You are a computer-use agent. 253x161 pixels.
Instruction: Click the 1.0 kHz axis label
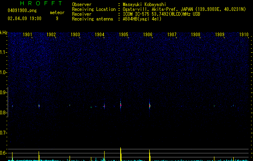(3, 72)
